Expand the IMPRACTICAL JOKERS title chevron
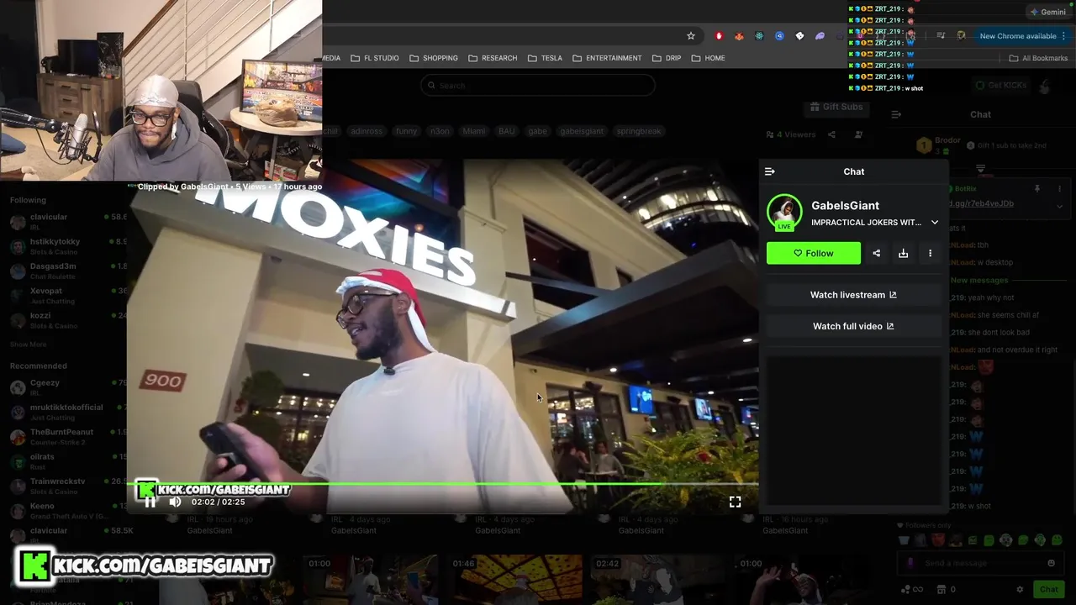 (x=935, y=223)
